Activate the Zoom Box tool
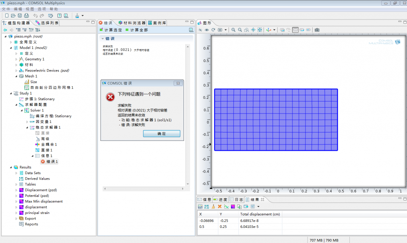407x243 pixels. (x=246, y=30)
